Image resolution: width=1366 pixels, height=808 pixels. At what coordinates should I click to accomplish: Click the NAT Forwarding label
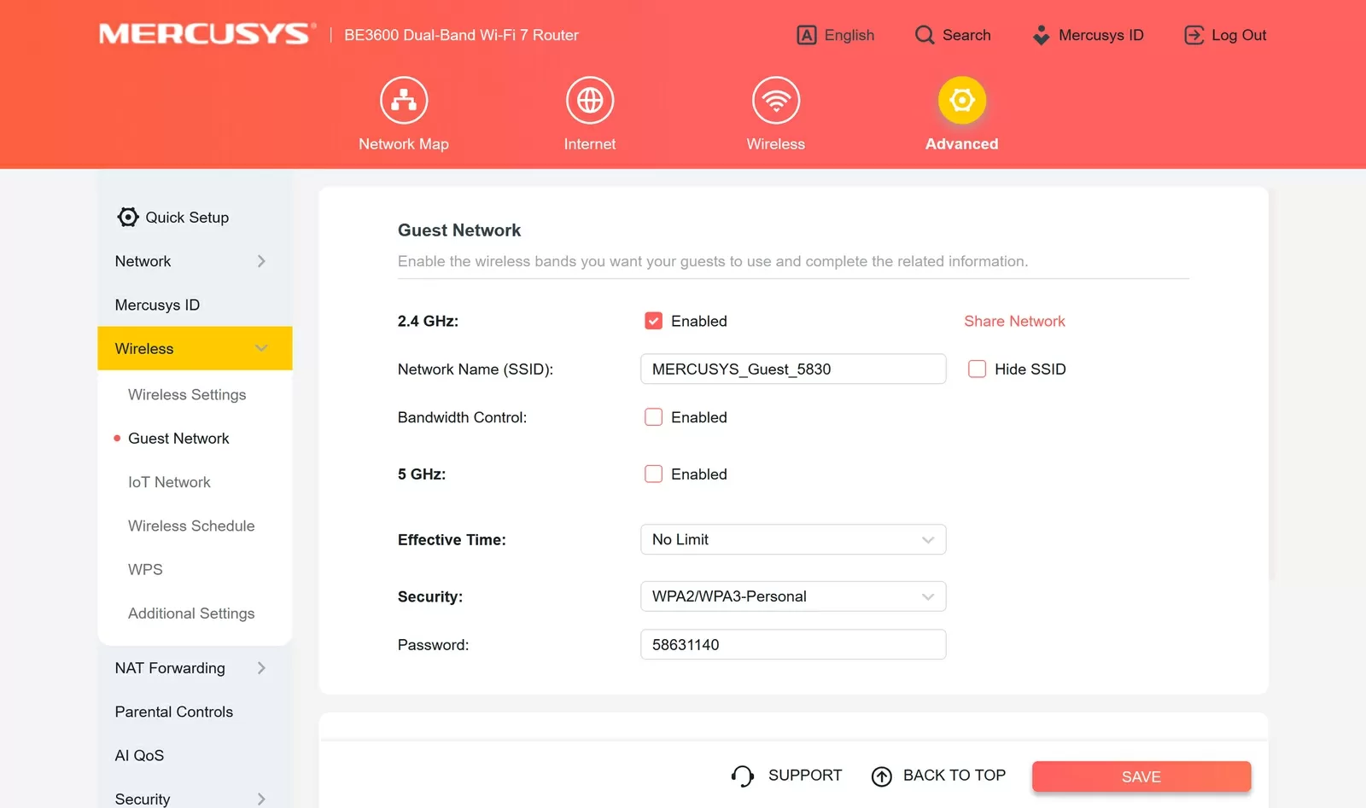(x=170, y=668)
